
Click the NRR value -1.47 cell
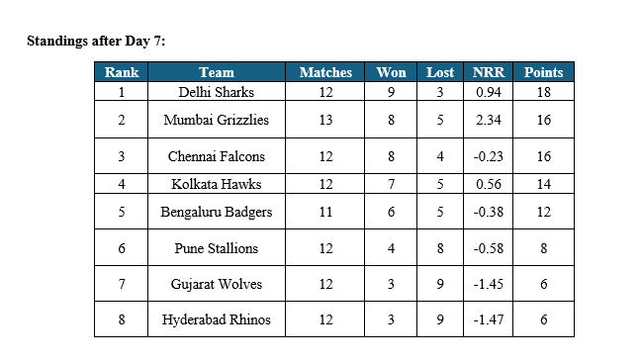coord(488,319)
